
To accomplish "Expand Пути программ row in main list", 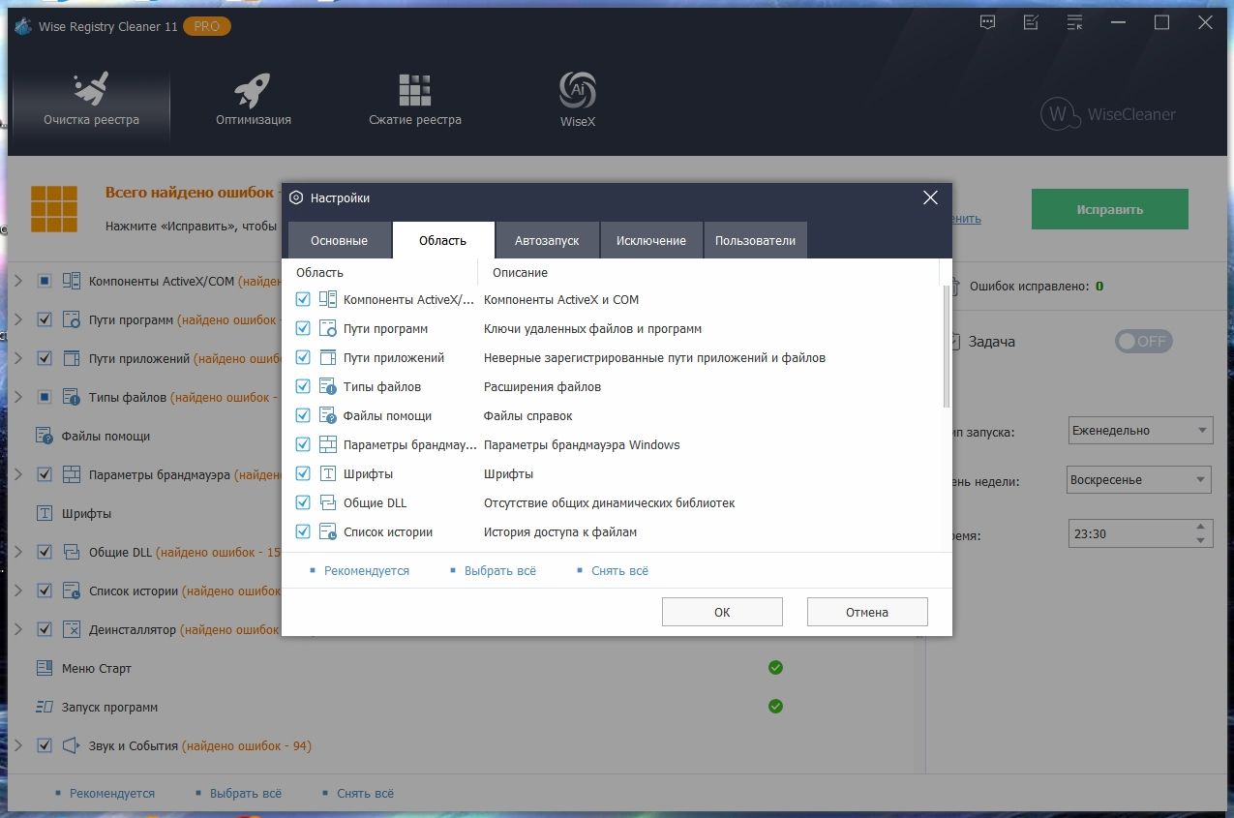I will (x=17, y=319).
